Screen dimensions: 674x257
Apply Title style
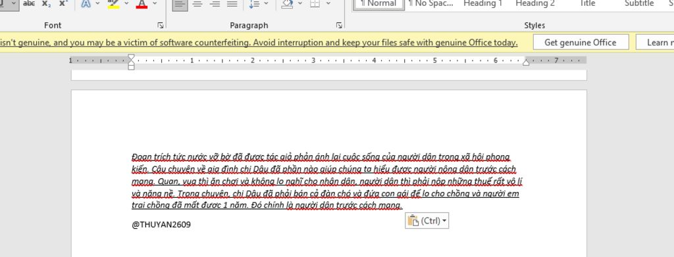coord(587,3)
